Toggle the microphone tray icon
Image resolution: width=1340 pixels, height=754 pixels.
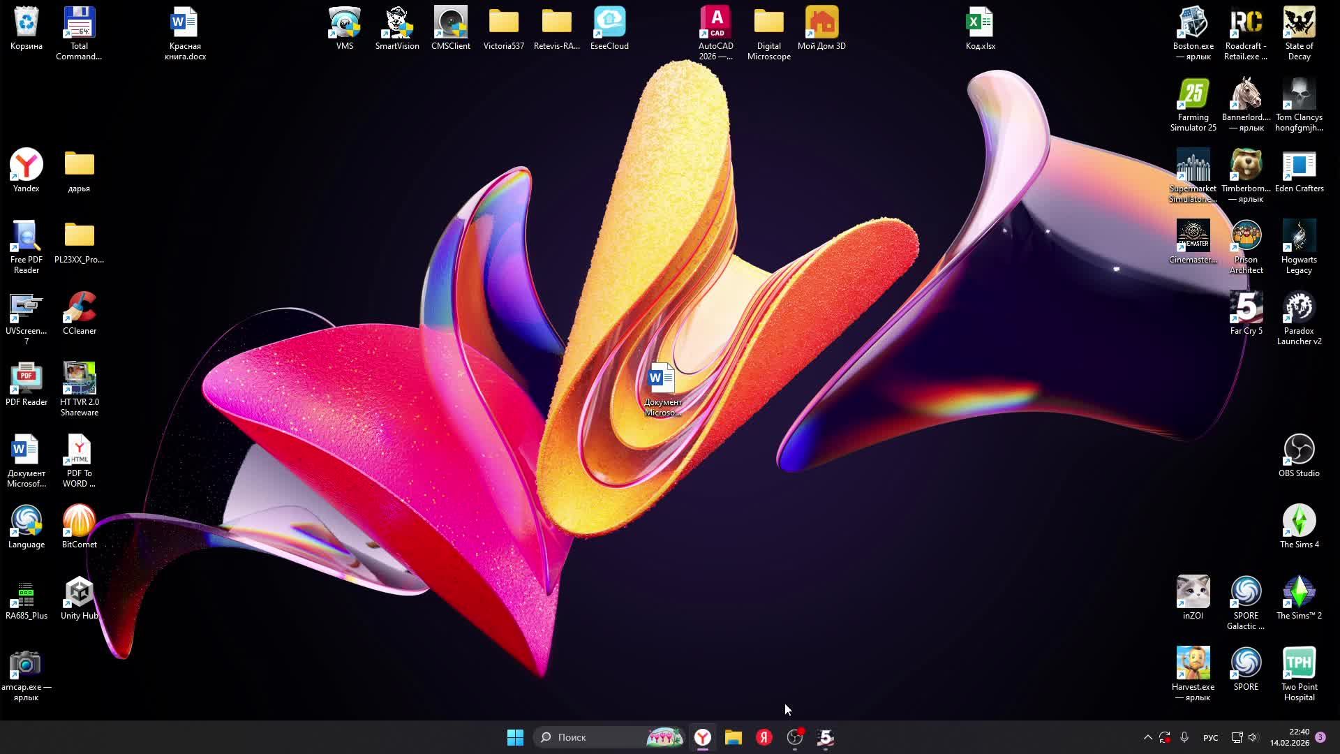(x=1184, y=737)
